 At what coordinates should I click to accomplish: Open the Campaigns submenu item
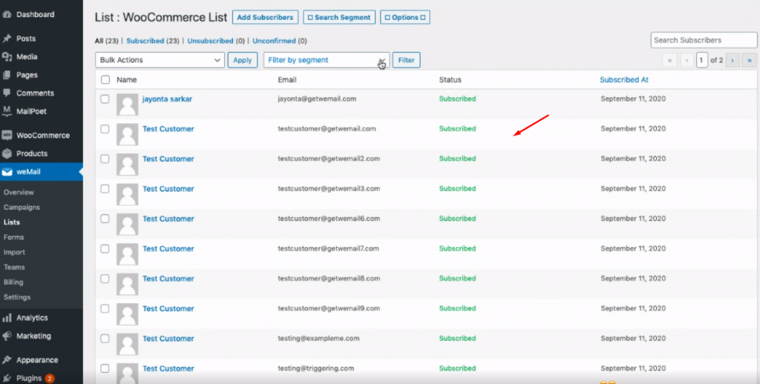point(22,208)
